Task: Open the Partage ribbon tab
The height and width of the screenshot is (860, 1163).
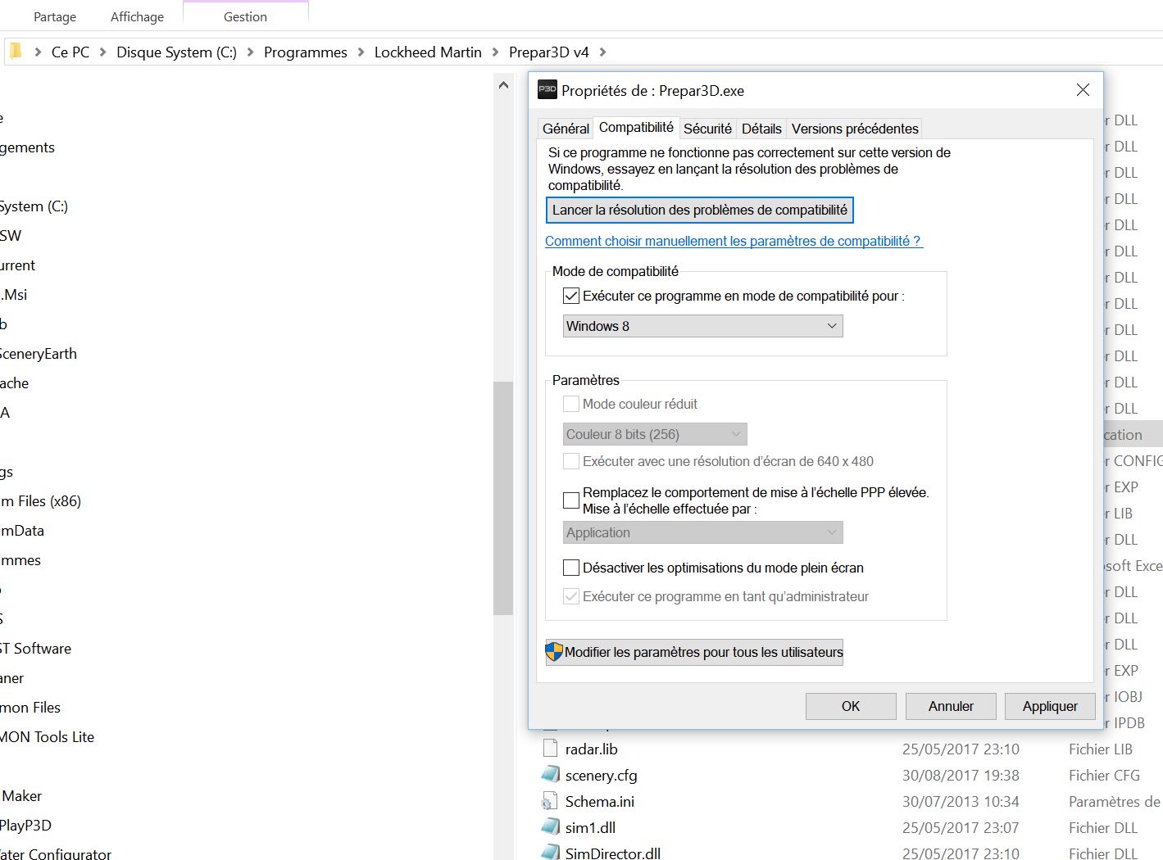Action: (55, 16)
